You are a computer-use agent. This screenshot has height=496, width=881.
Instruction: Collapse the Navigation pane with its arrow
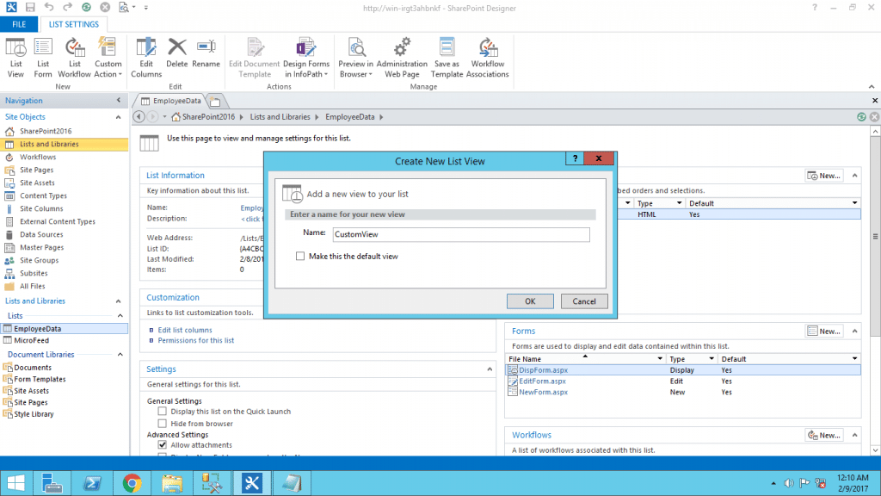(x=119, y=101)
